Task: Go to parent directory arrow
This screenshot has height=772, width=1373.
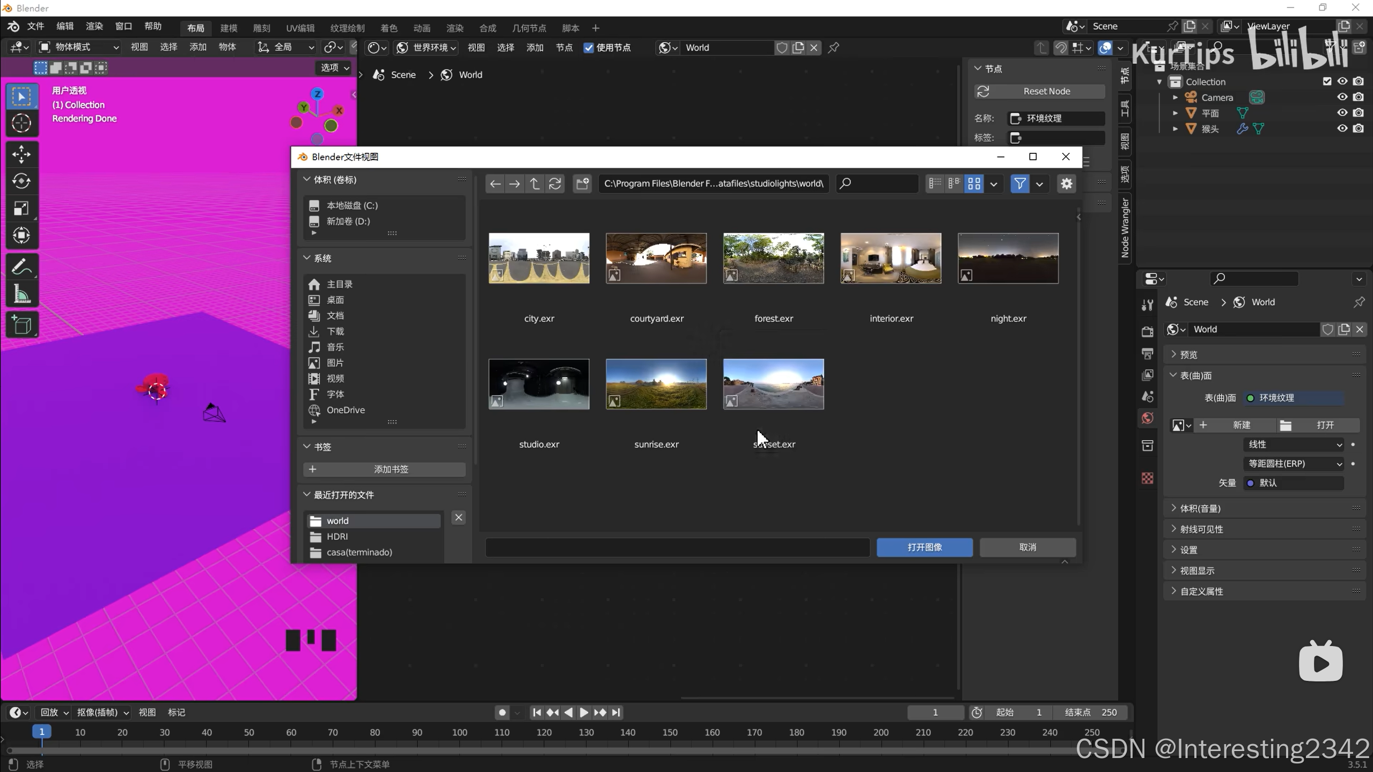Action: pyautogui.click(x=534, y=184)
